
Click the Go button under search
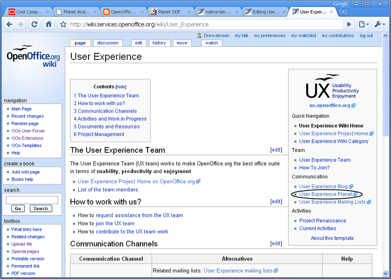point(18,209)
